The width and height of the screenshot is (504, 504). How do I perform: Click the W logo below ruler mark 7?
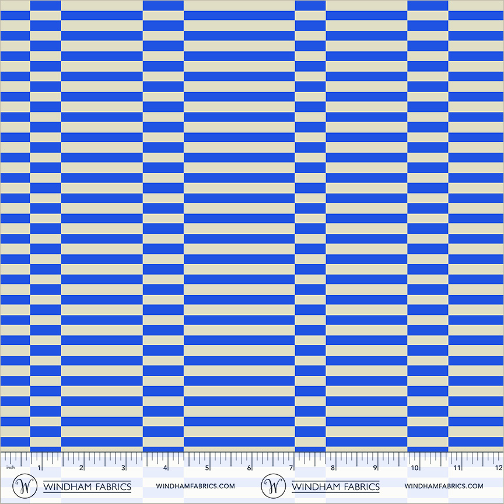273,486
